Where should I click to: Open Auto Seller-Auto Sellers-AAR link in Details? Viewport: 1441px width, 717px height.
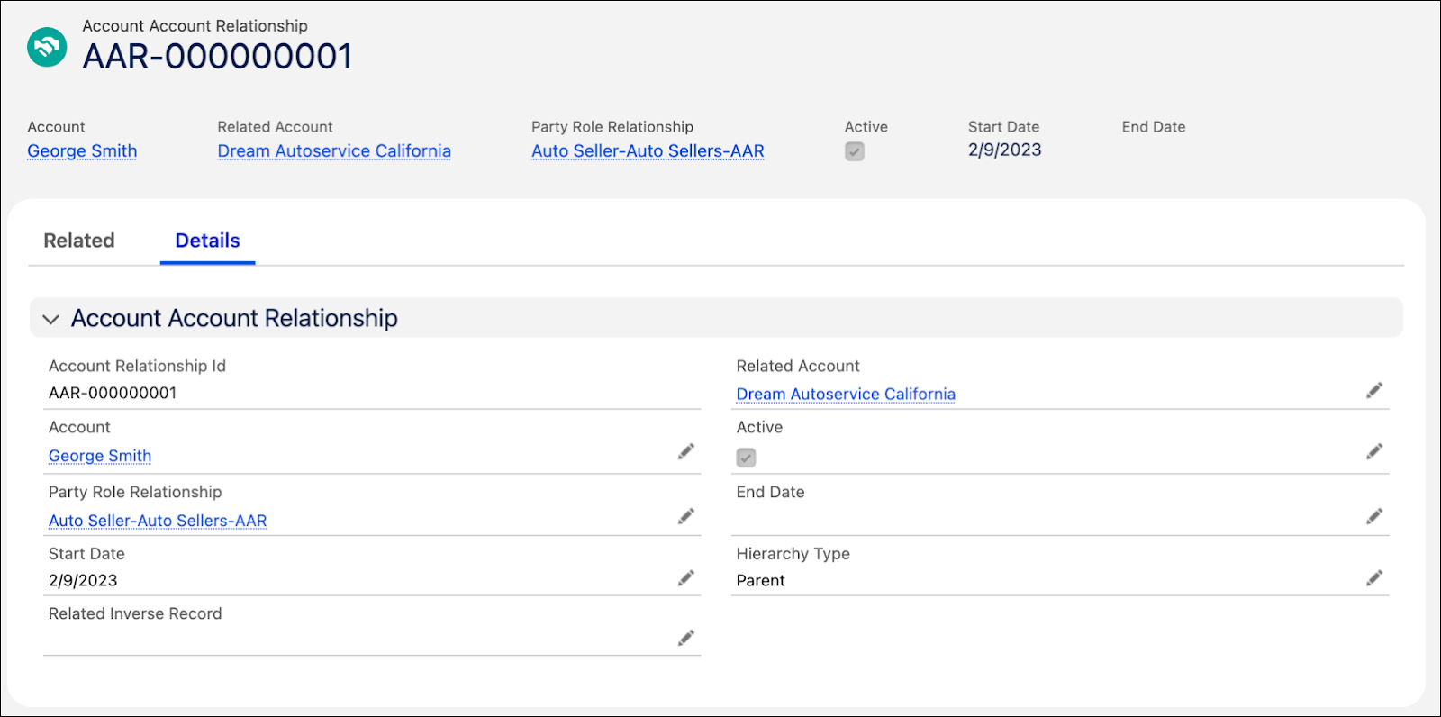pos(158,521)
